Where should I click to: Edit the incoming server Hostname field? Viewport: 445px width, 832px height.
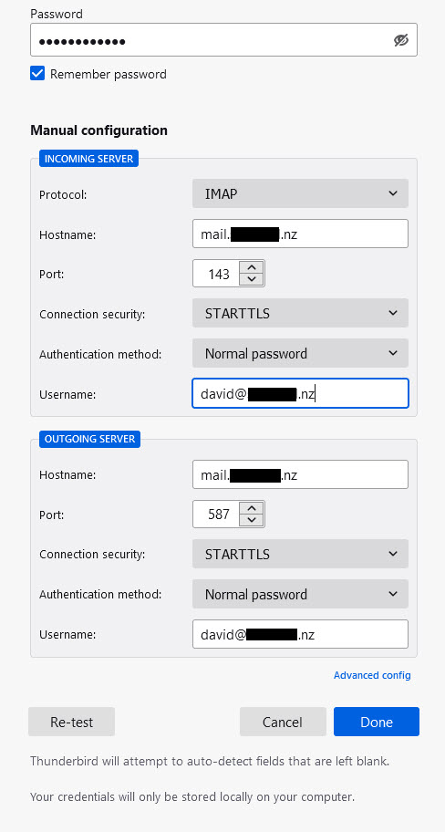click(300, 234)
